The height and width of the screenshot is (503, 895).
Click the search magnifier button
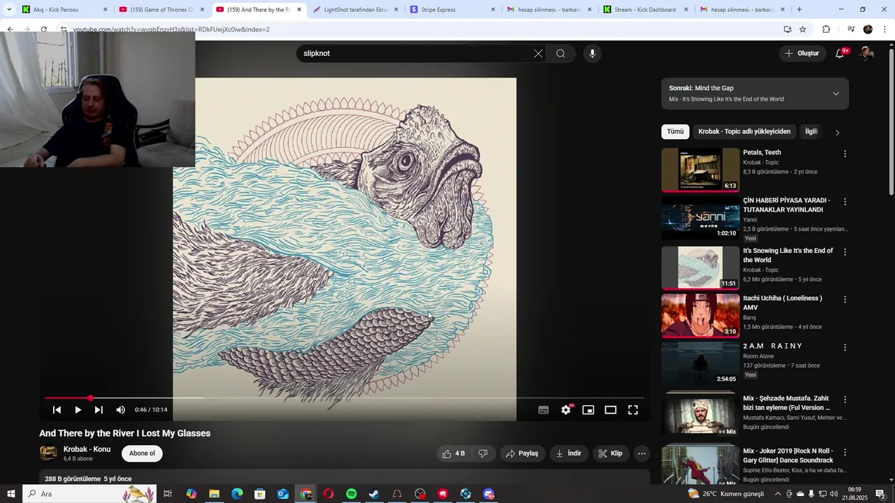point(561,54)
